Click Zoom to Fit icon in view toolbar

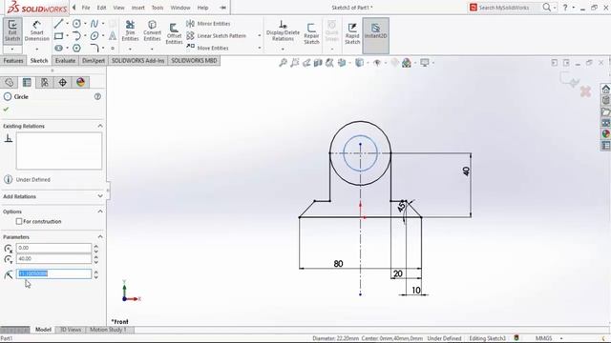point(283,63)
